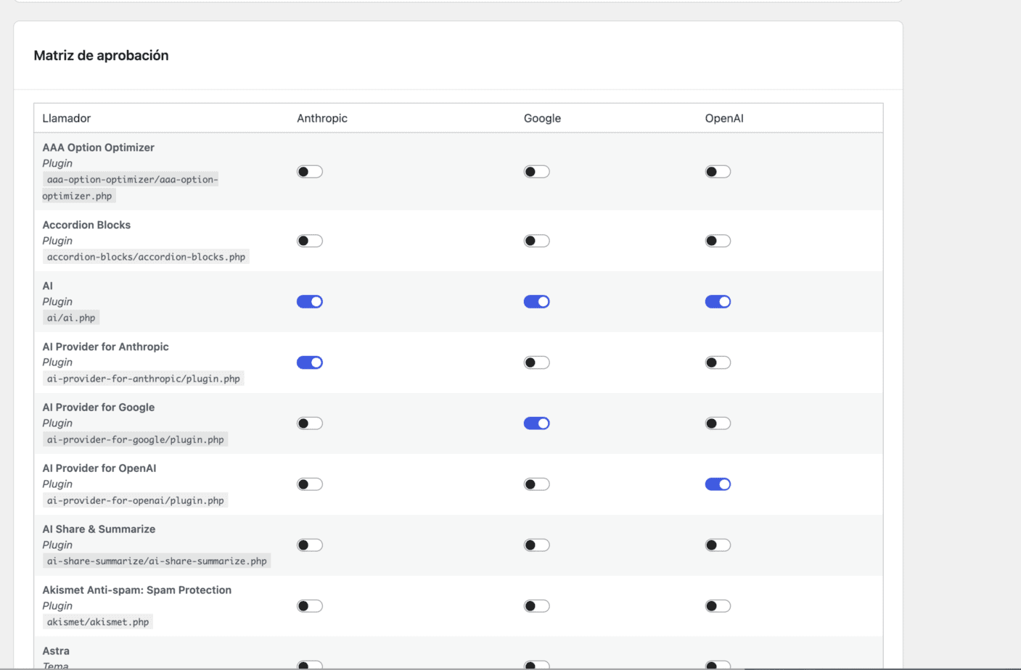The height and width of the screenshot is (670, 1021).
Task: Click the Akismet Anti-spam: Spam Protection name
Action: tap(136, 590)
